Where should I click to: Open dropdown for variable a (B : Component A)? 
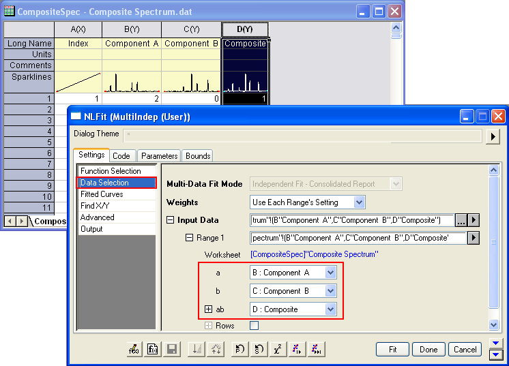click(330, 273)
